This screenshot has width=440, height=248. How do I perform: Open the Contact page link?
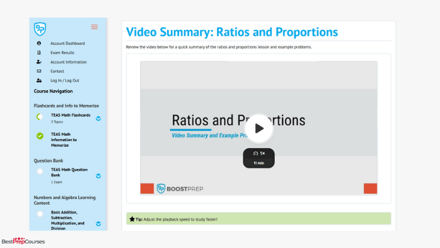[x=57, y=71]
